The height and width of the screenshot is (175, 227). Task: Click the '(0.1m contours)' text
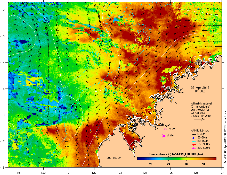coord(200,107)
